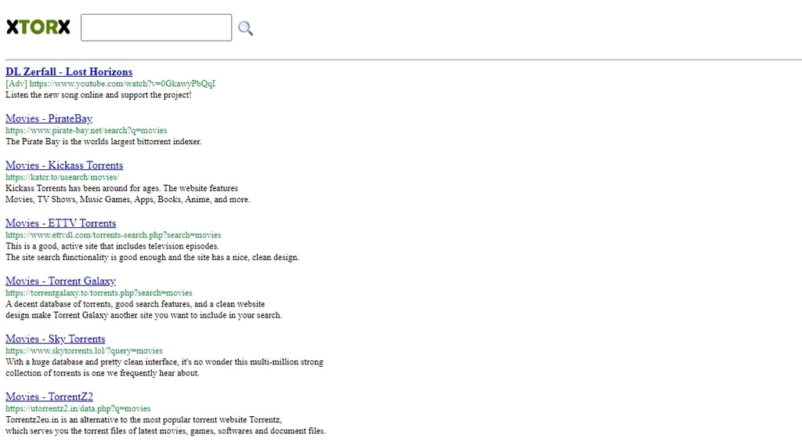Screen dimensions: 802x442
Task: Click 'Kickass Torrents has been around for ages' text
Action: coord(121,188)
